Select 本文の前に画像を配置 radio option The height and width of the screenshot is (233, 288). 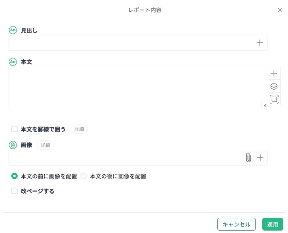coord(14,176)
